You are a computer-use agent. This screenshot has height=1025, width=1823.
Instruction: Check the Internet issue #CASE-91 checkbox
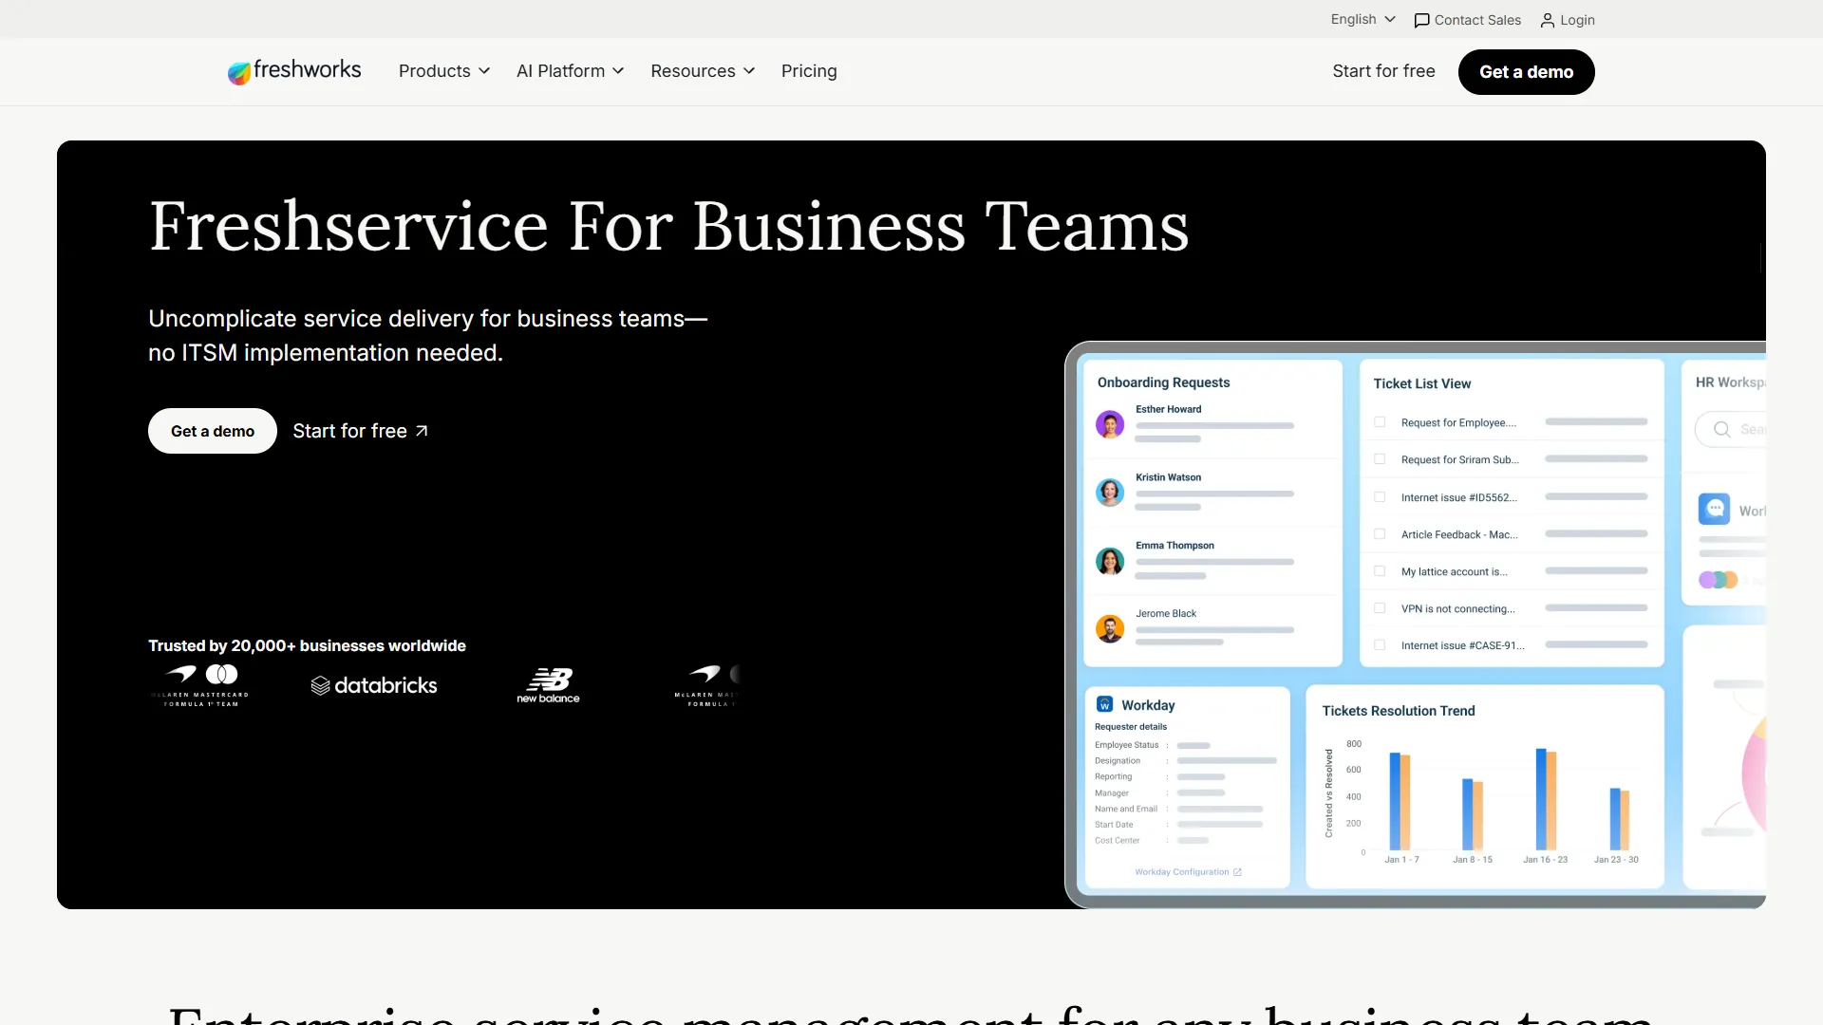click(1380, 645)
